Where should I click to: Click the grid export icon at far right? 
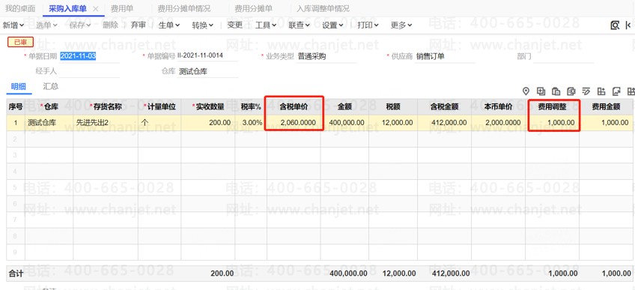(x=631, y=91)
